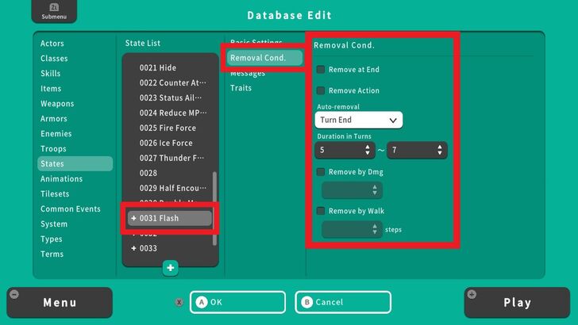Click the X button icon left of OK
Viewport: 578px width, 325px height.
point(179,302)
